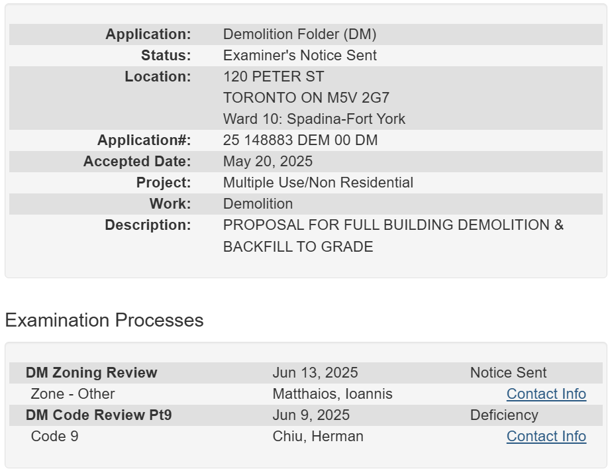Click application number 25 148883 DEM 00 DM

click(x=300, y=140)
